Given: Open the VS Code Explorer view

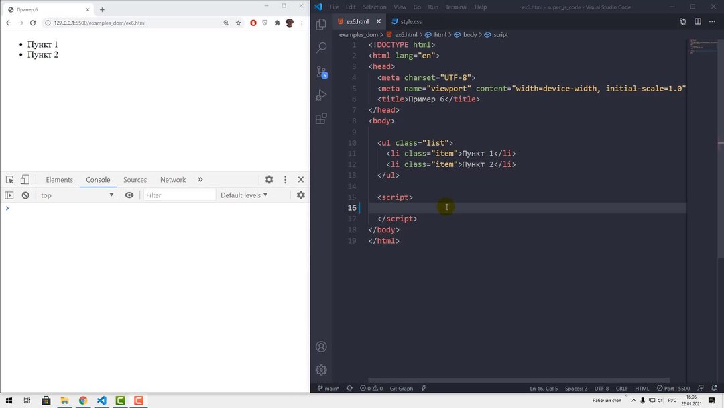Looking at the screenshot, I should pyautogui.click(x=321, y=24).
